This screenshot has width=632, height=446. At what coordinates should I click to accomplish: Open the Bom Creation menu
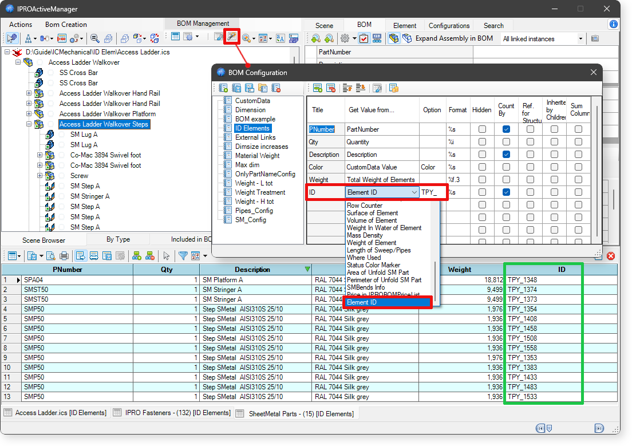tap(66, 25)
